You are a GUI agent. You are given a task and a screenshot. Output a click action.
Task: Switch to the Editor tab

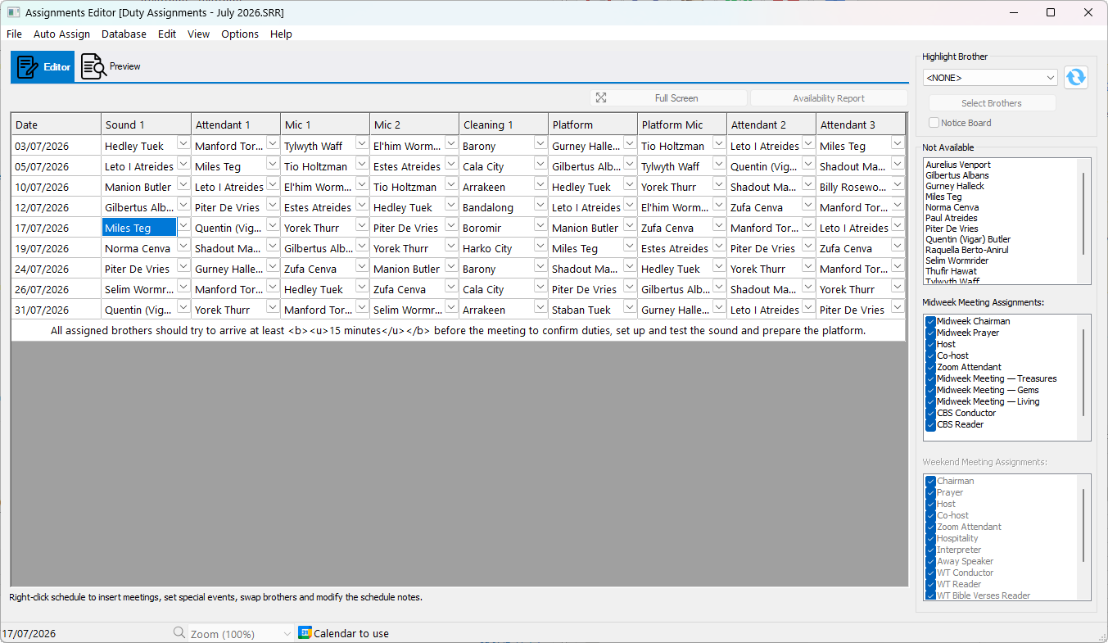coord(43,66)
